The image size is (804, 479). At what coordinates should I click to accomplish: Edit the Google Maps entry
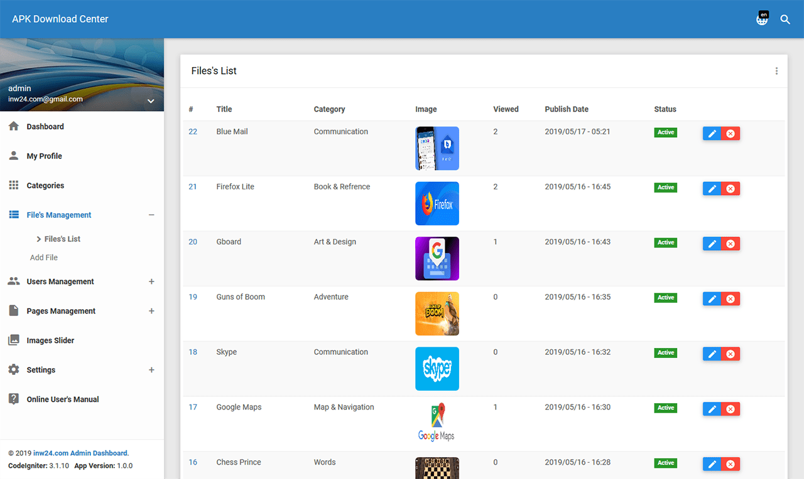(712, 409)
